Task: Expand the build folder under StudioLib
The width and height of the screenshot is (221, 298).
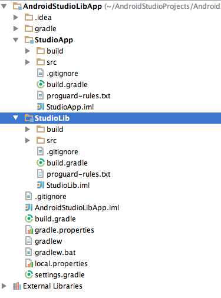Action: click(28, 129)
